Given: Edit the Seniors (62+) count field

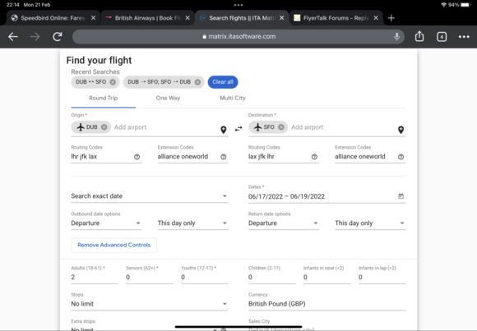Looking at the screenshot, I should 150,277.
